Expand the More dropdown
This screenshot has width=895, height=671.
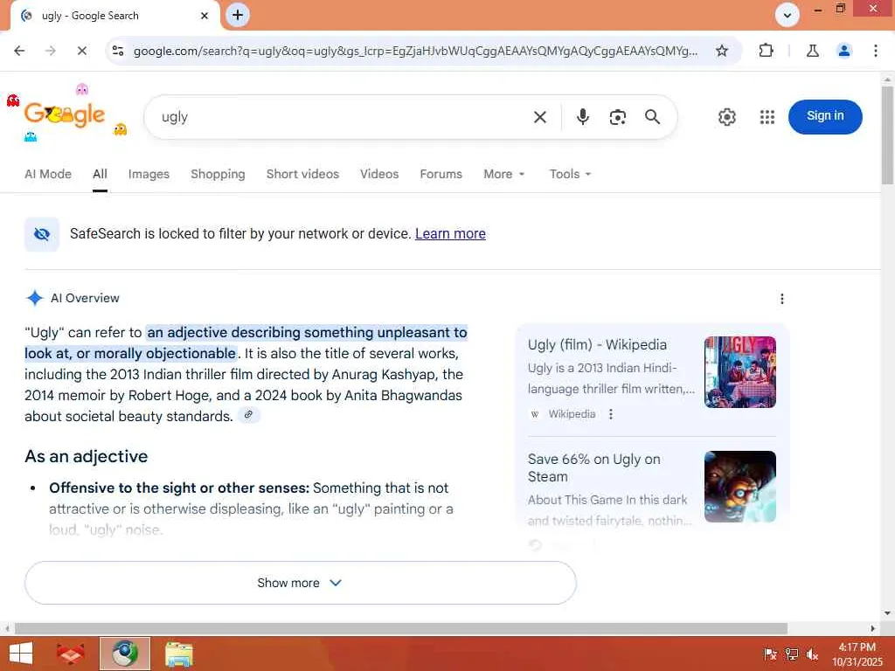(503, 174)
